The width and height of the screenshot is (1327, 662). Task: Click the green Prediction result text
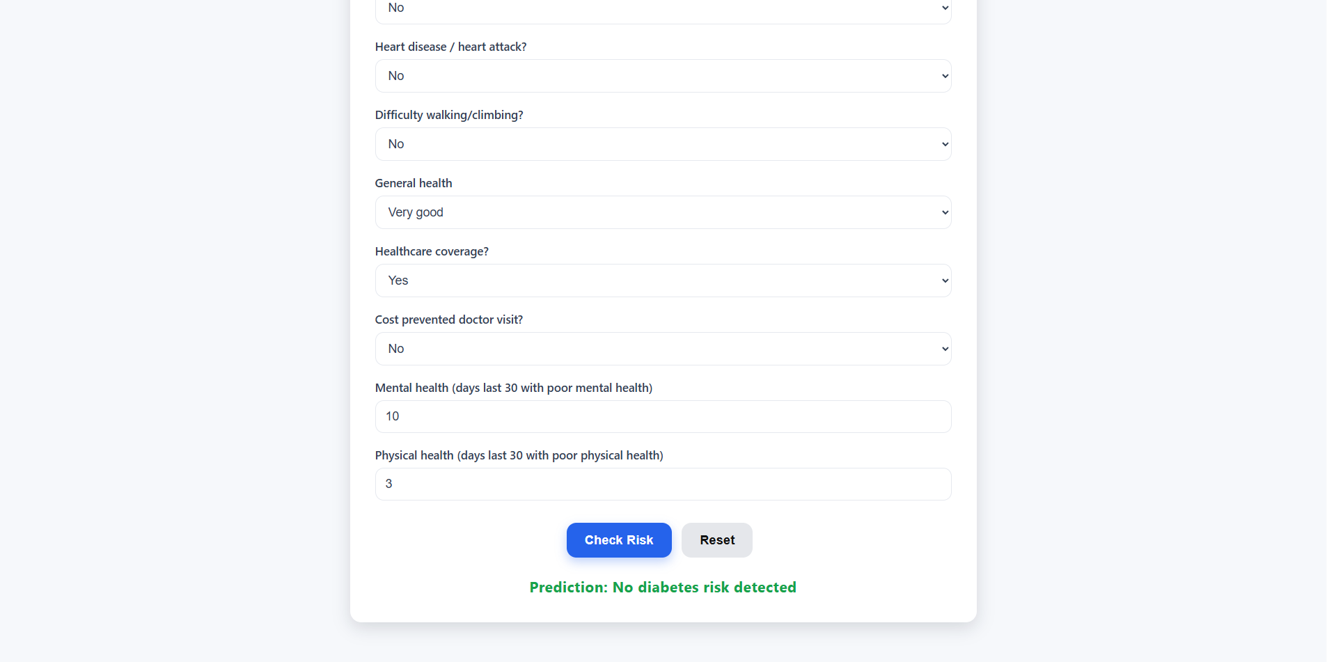pyautogui.click(x=663, y=588)
